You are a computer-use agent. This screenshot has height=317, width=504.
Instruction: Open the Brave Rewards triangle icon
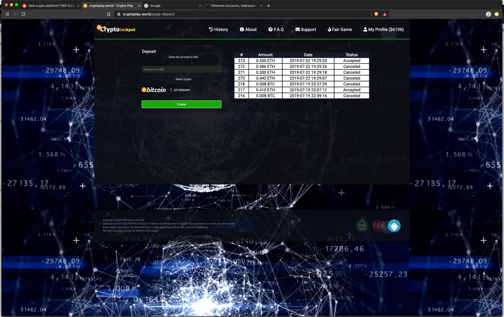point(385,14)
